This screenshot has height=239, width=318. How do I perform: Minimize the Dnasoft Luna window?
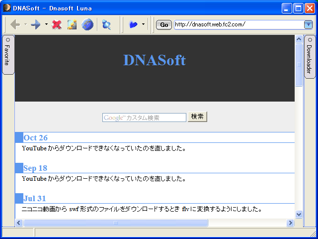click(x=287, y=8)
